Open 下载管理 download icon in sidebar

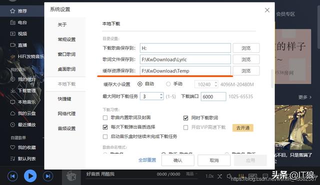(x=12, y=90)
